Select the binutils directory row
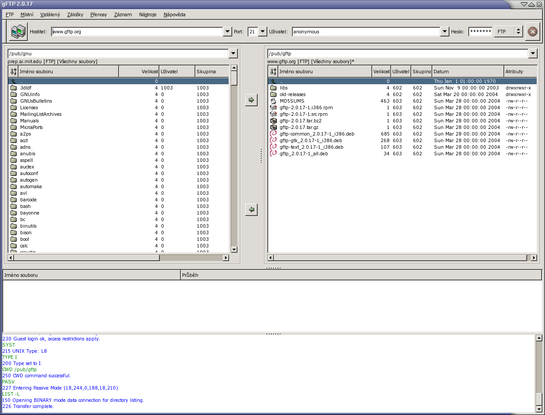 [118, 226]
